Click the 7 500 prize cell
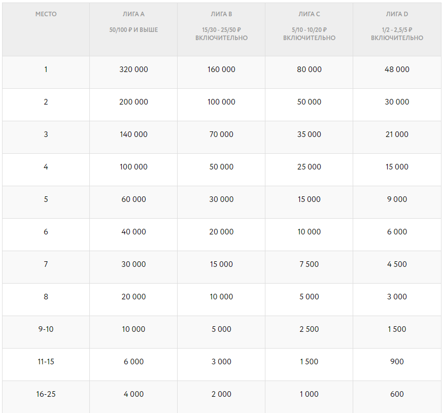442x413 pixels. [309, 264]
